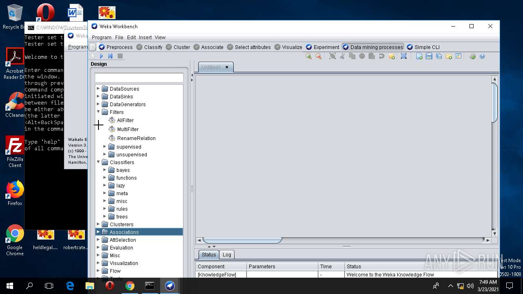Image resolution: width=523 pixels, height=294 pixels.
Task: Click the open flow folder icon
Action: 449,56
